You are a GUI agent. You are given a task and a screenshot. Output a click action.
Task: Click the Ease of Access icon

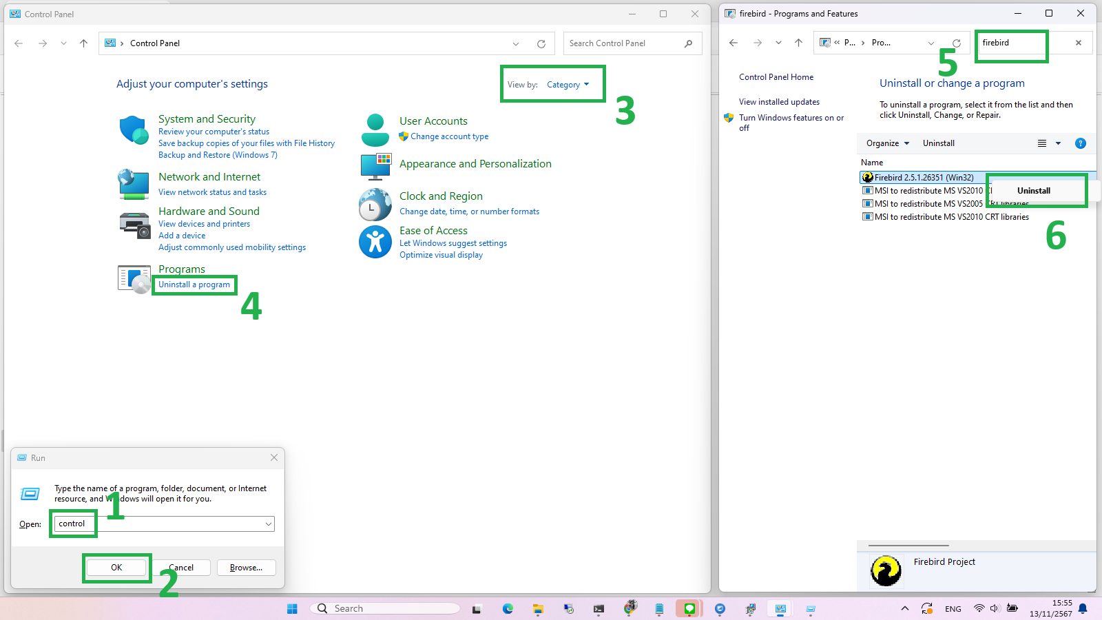375,242
